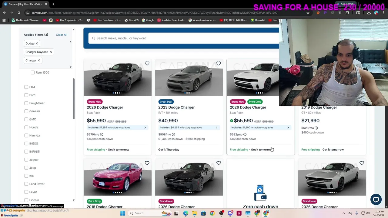Click applied filters scroll-up arrow
The image size is (388, 218).
tap(71, 42)
